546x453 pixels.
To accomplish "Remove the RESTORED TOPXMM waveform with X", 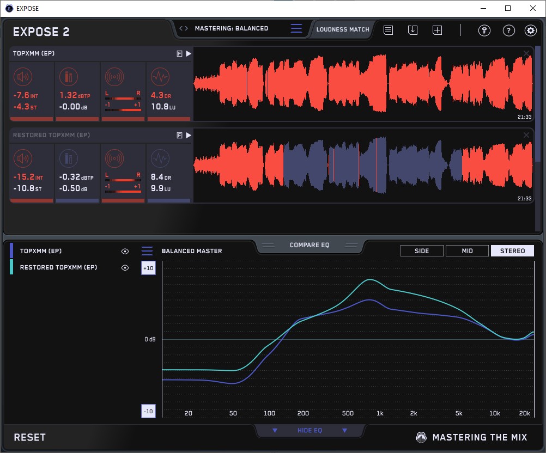I will point(526,135).
